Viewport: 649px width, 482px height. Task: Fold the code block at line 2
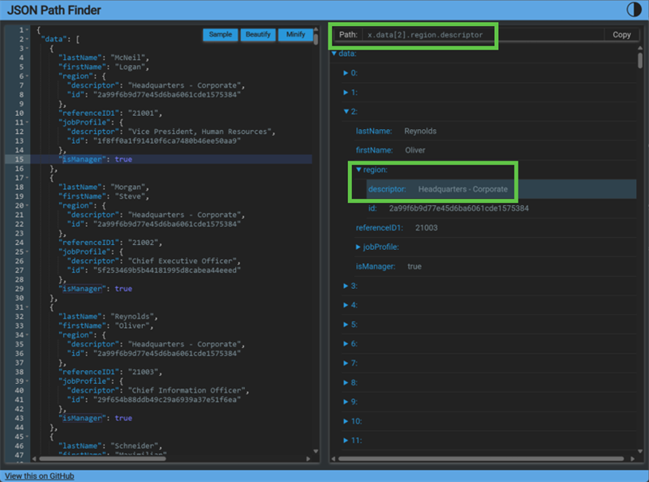tap(27, 39)
